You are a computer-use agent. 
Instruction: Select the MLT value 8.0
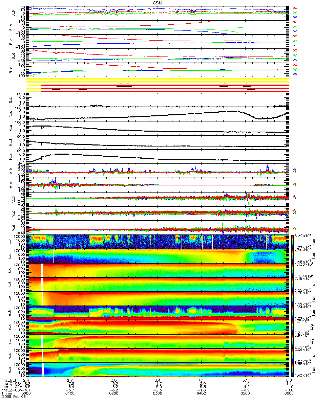tap(289, 381)
